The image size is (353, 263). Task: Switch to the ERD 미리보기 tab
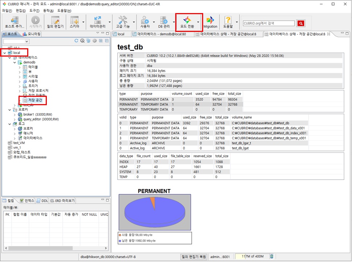pos(62,201)
